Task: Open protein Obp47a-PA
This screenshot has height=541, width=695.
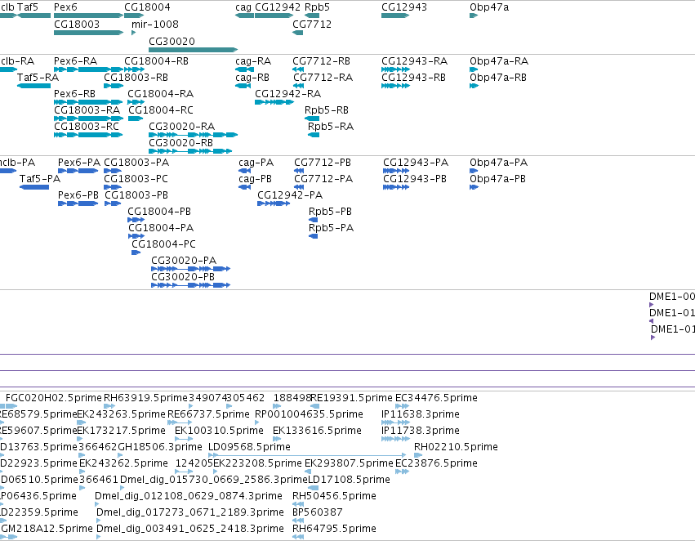Action: click(499, 163)
